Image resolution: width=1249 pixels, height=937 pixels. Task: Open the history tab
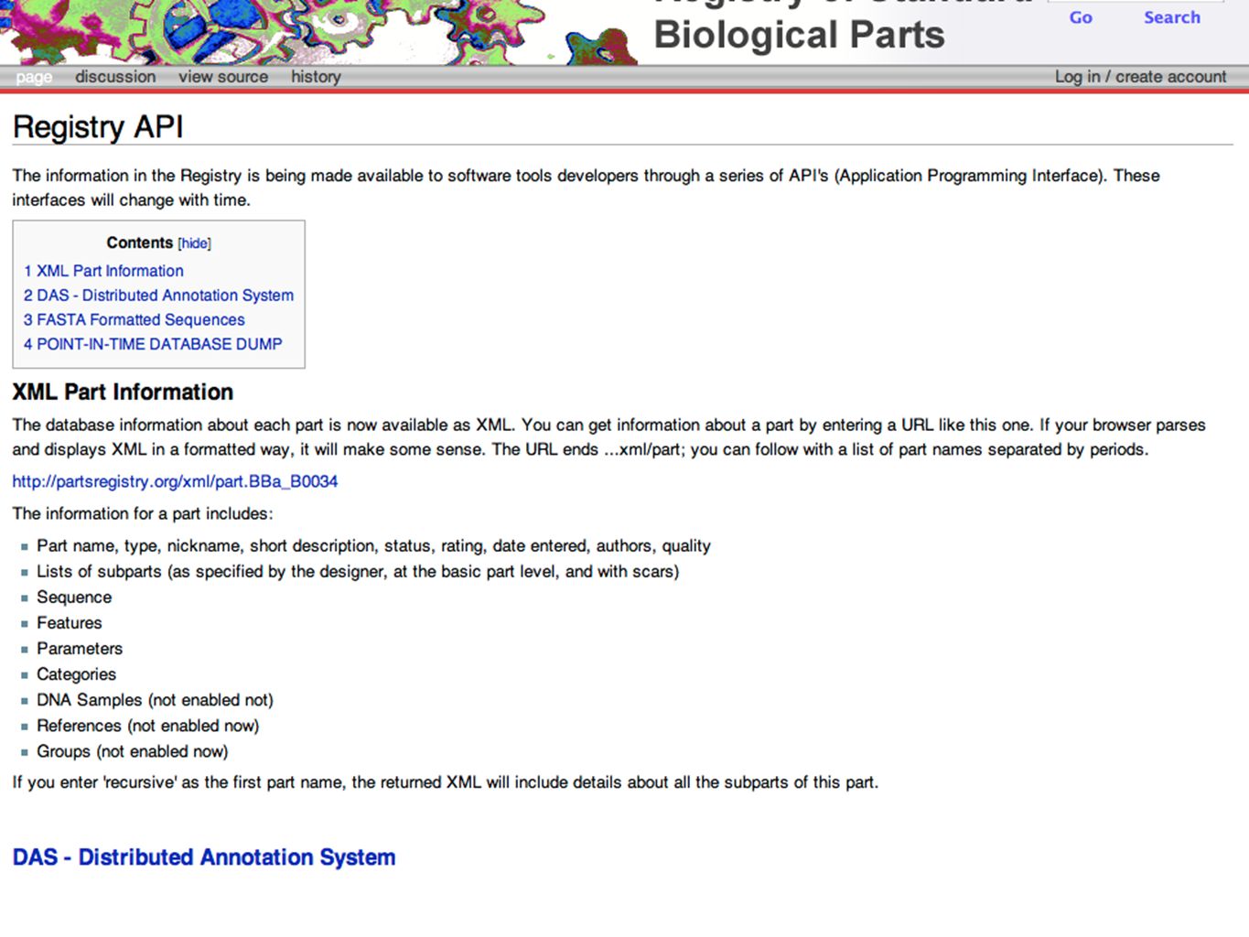point(316,77)
